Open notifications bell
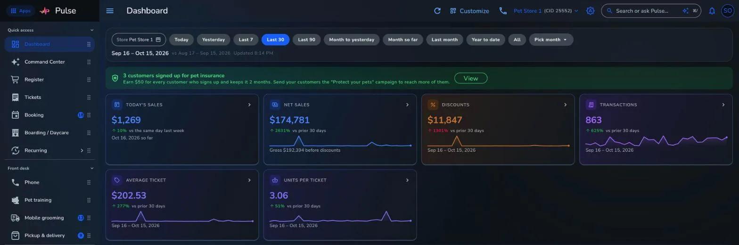This screenshot has width=739, height=245. pos(712,11)
